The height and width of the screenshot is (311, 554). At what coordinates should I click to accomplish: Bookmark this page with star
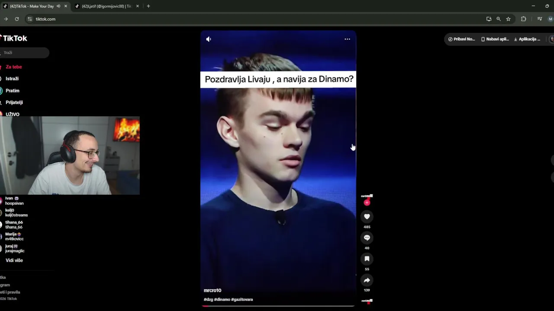coord(508,19)
